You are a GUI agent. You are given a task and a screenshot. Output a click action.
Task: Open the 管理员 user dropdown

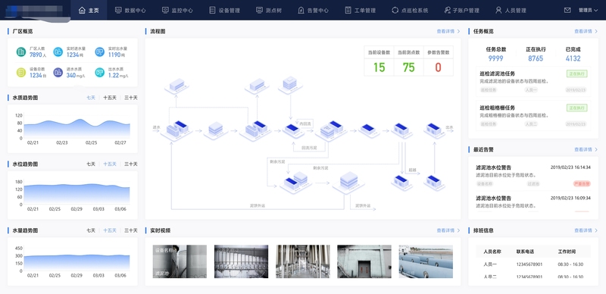tap(588, 11)
